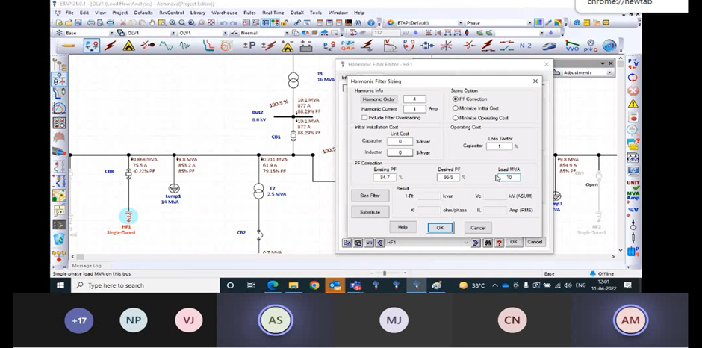Click the Desired PF input field
The height and width of the screenshot is (348, 702).
point(449,177)
